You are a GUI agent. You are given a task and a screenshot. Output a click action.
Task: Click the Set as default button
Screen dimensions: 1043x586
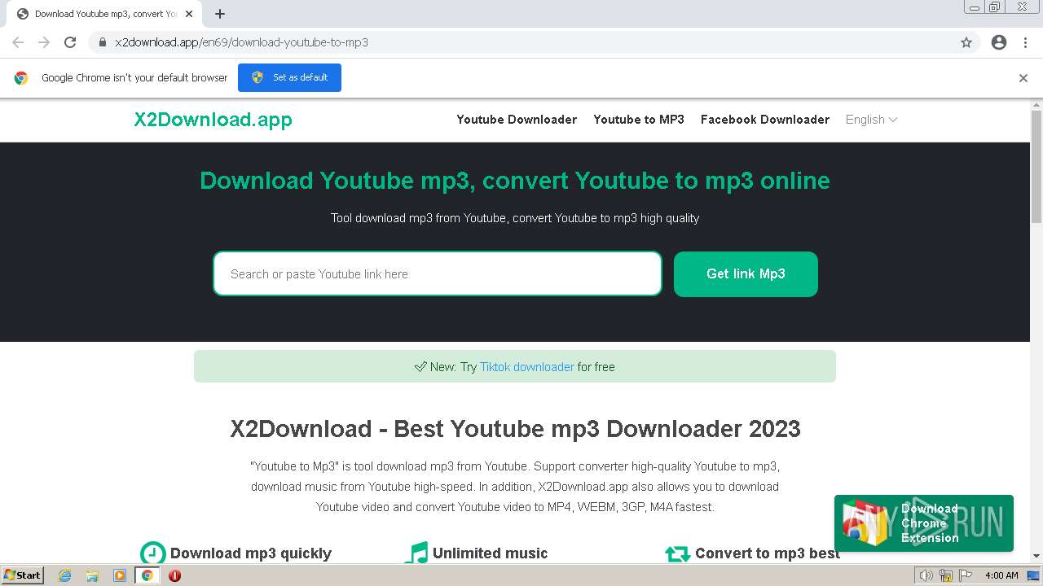click(289, 78)
